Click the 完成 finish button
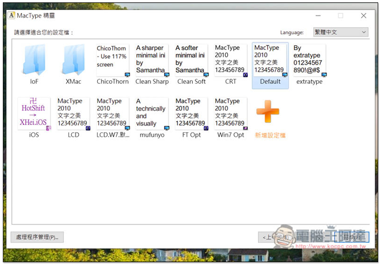The height and width of the screenshot is (265, 381). 351,237
